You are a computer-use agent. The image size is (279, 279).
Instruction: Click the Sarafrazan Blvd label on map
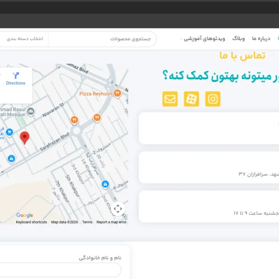54,142
